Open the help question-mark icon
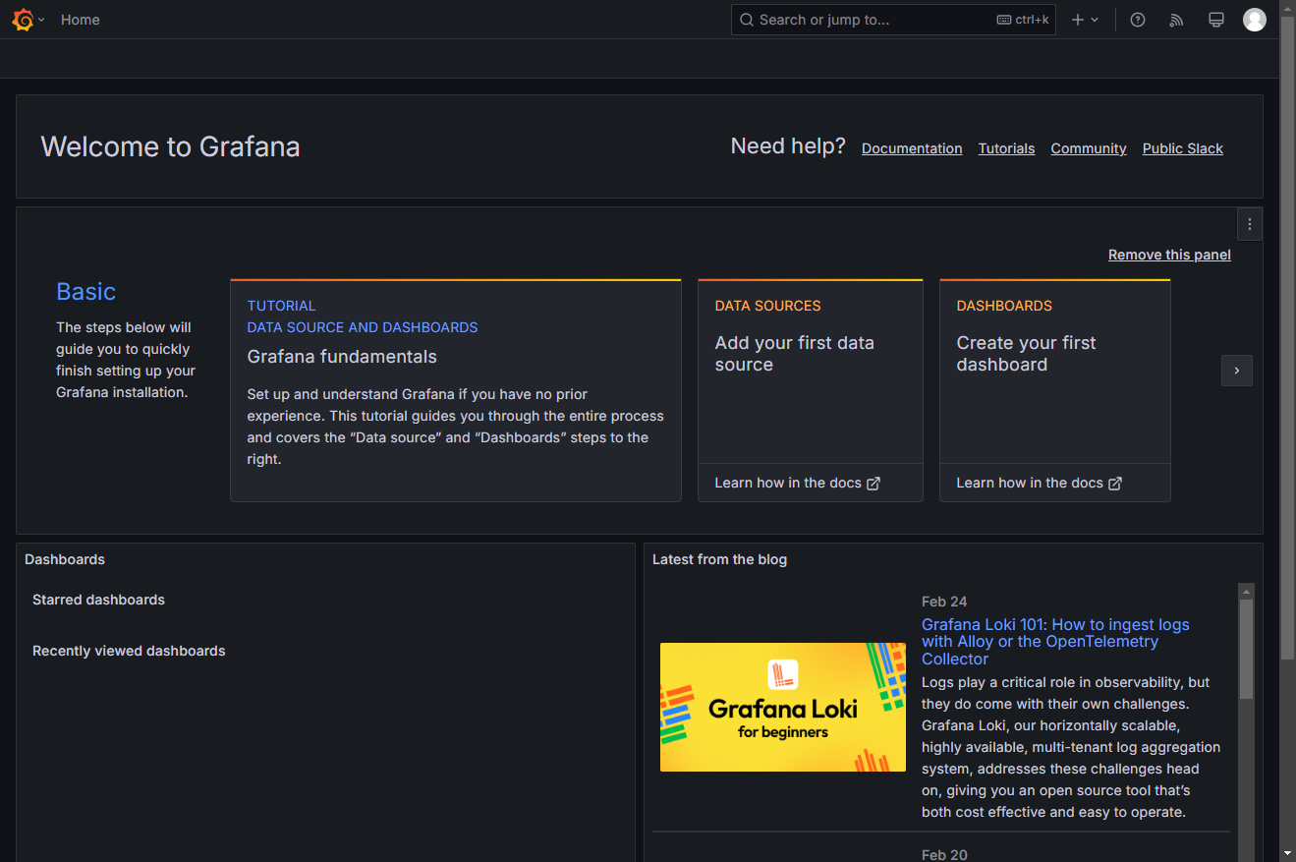Image resolution: width=1296 pixels, height=862 pixels. 1138,20
